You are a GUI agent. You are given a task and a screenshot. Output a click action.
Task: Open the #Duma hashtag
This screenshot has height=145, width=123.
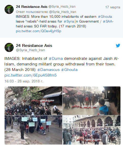(56, 59)
